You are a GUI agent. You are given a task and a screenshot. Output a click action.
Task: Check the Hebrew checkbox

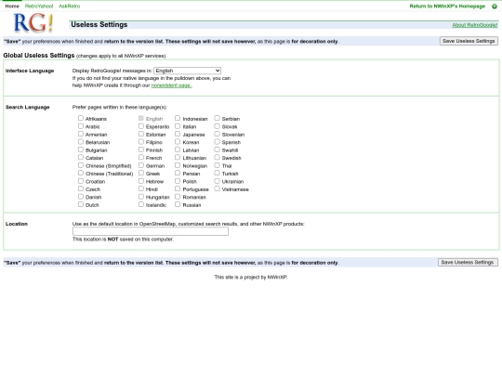(141, 181)
